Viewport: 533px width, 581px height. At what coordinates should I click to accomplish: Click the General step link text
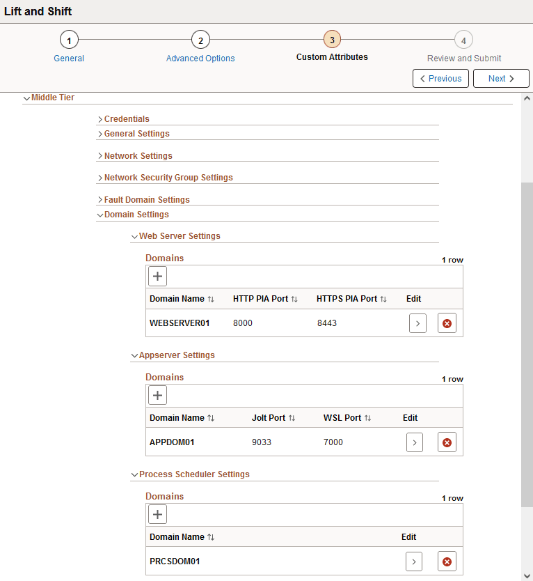[x=69, y=59]
